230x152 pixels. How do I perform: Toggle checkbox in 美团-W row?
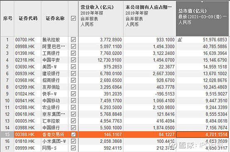pyautogui.click(x=73, y=67)
